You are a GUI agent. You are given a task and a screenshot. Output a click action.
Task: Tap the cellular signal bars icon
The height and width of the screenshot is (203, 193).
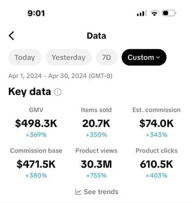pyautogui.click(x=141, y=13)
